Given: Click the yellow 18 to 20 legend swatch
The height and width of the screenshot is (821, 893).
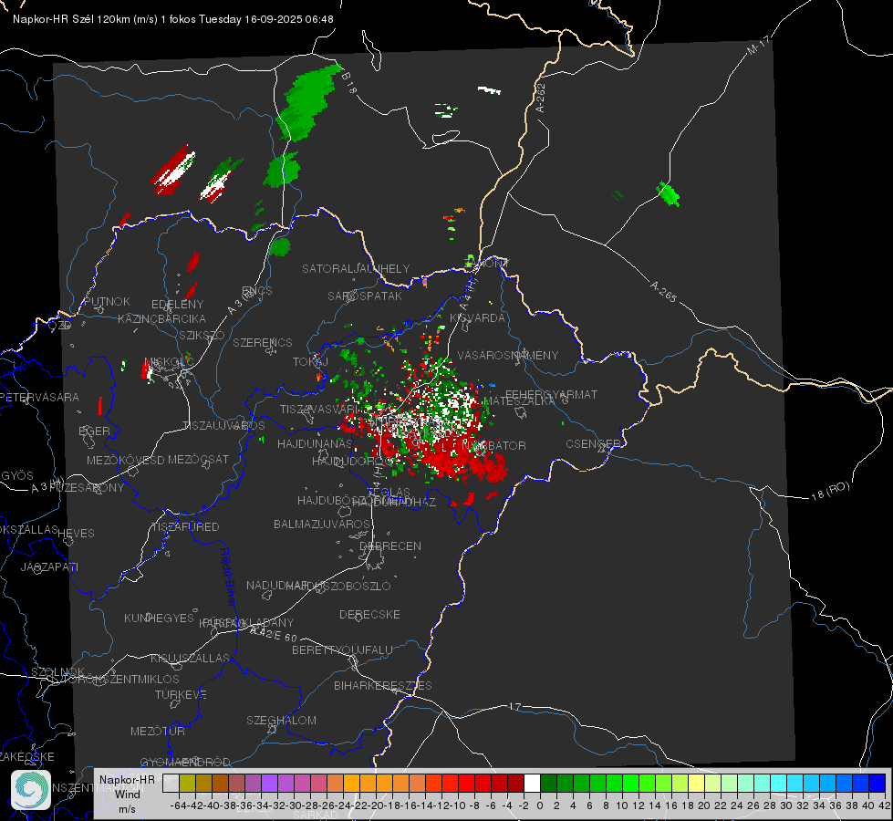Looking at the screenshot, I should 697,783.
